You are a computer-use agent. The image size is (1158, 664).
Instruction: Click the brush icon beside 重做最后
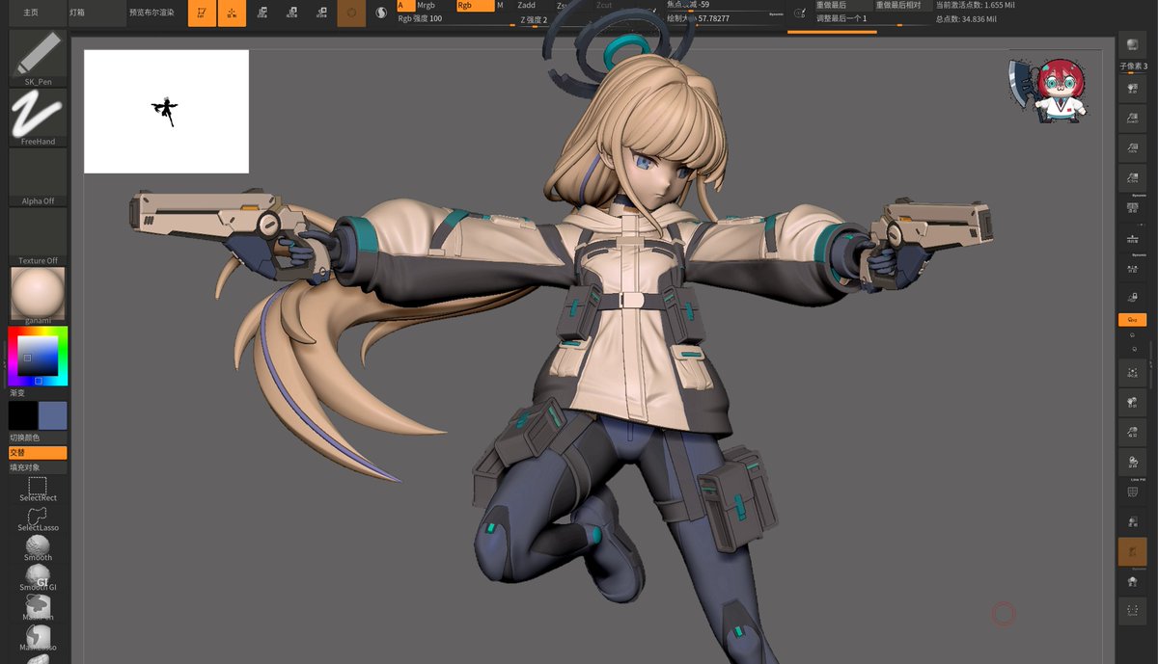[x=799, y=13]
